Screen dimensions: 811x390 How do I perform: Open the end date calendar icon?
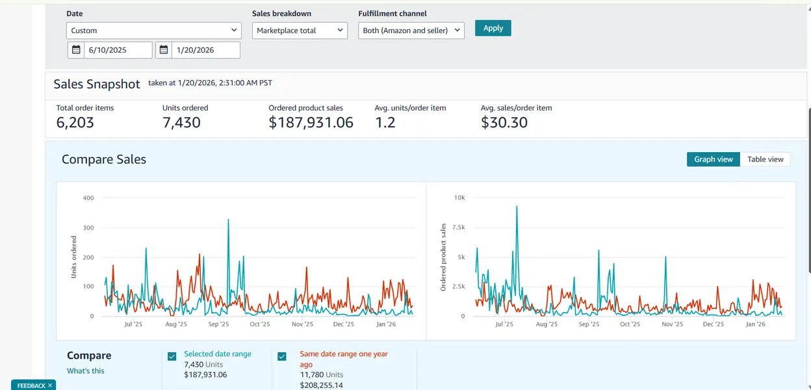coord(164,50)
